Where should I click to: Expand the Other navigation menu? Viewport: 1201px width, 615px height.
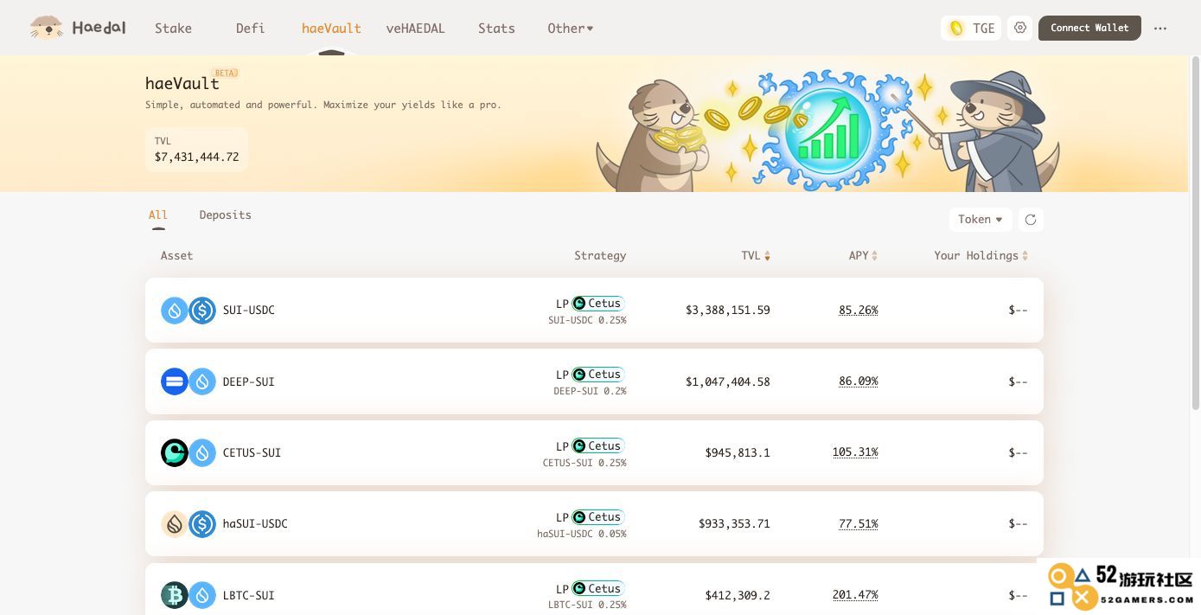pos(570,29)
